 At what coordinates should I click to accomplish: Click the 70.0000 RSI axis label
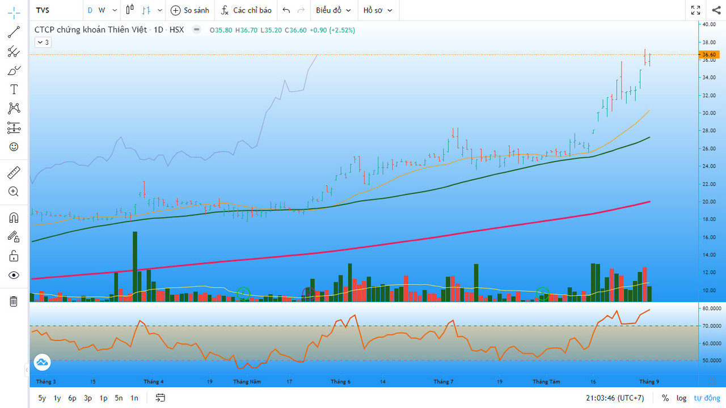(711, 326)
